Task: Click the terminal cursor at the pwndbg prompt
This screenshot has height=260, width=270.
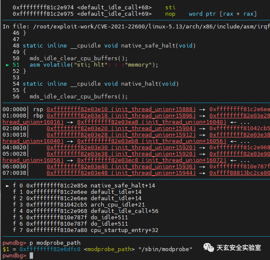Action: (x=31, y=256)
